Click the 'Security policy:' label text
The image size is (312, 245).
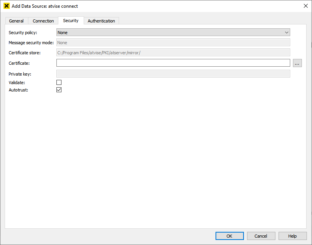pos(23,33)
